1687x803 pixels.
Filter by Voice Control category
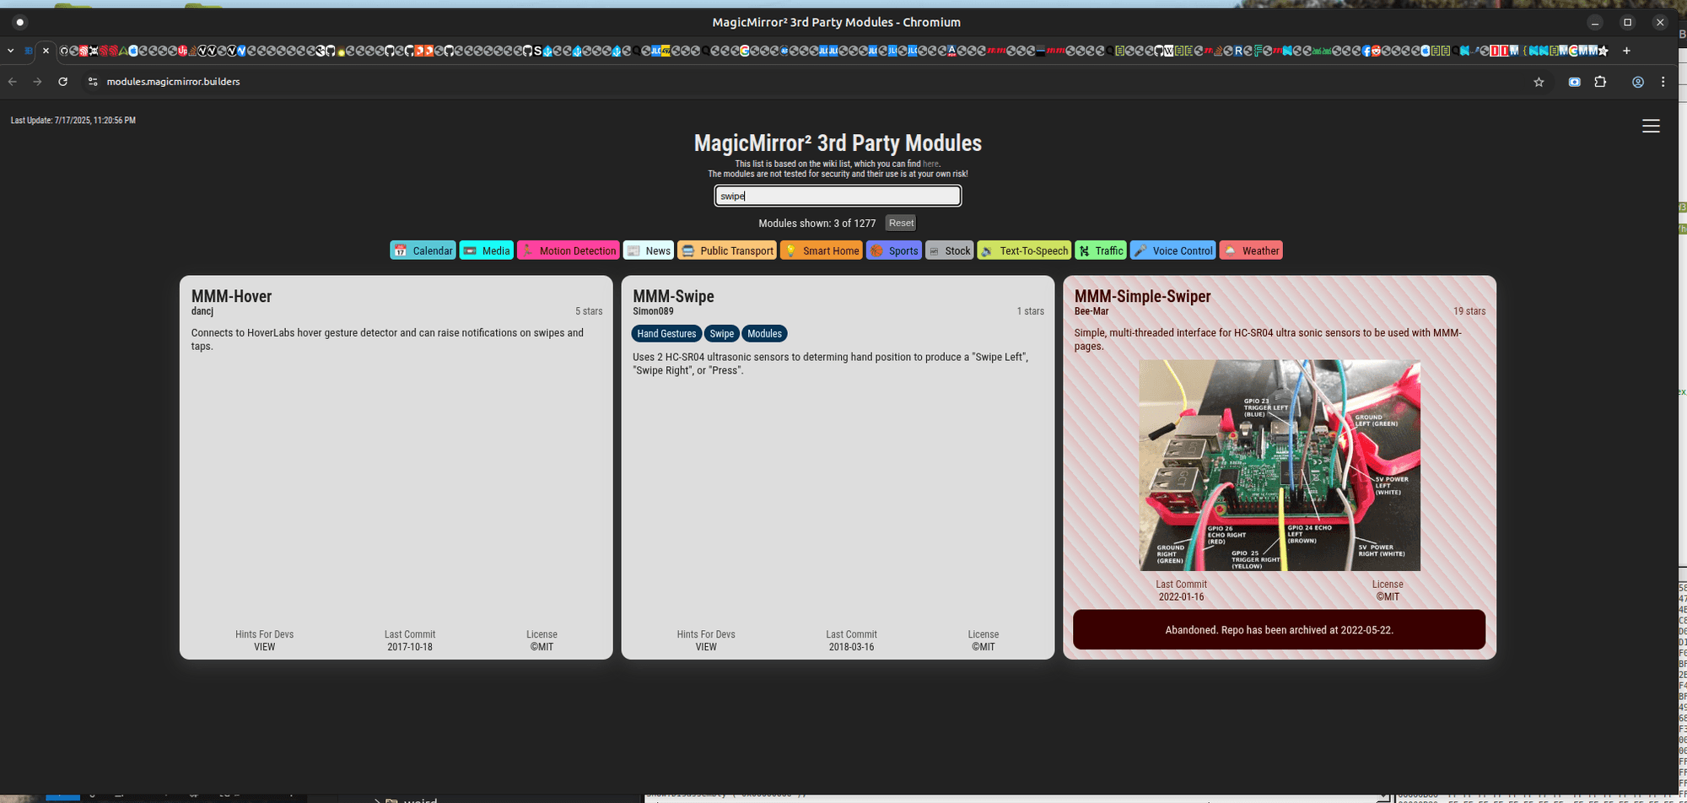click(x=1172, y=251)
